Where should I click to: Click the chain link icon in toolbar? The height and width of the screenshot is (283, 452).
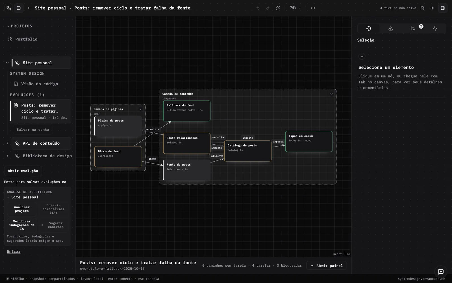click(313, 8)
